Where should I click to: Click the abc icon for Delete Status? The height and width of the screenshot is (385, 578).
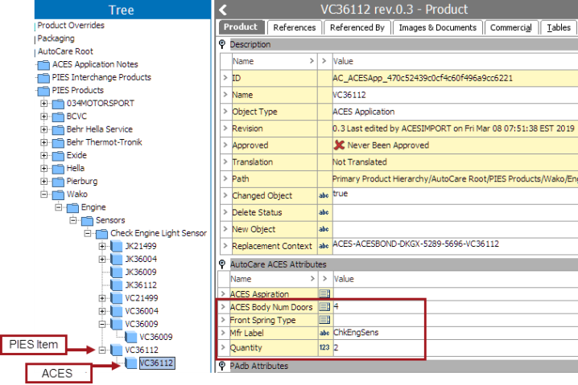coord(324,212)
